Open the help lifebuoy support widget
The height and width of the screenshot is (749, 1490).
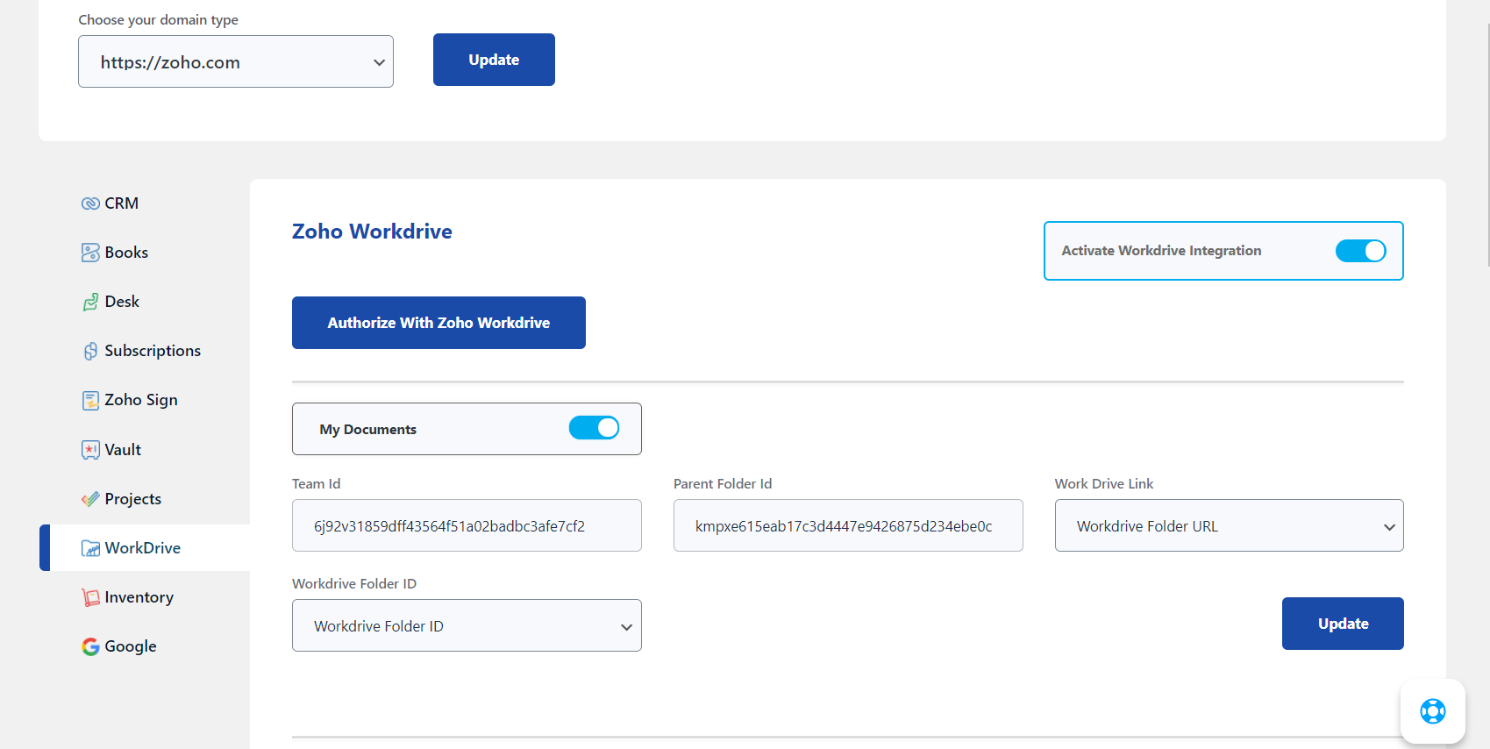tap(1432, 710)
